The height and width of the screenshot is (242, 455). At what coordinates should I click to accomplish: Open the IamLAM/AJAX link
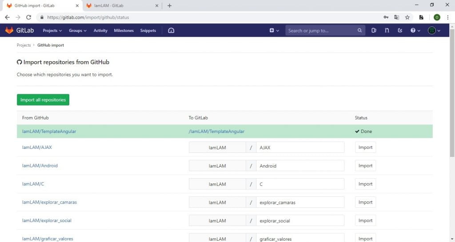(37, 147)
